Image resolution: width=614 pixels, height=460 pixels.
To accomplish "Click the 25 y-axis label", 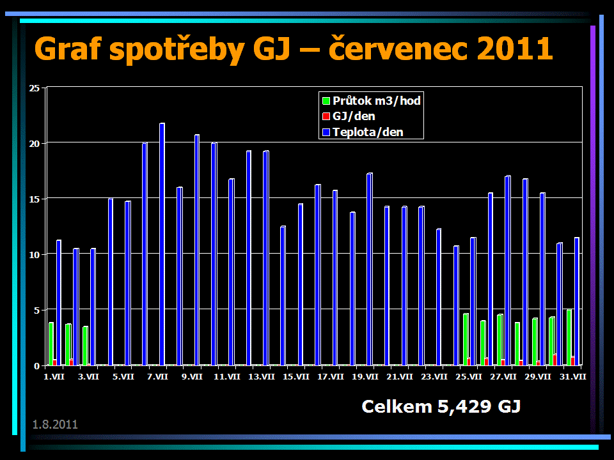I will pyautogui.click(x=35, y=88).
